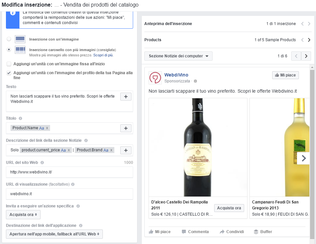Click info icon next to Destinazione del link
Screen dimensions: 316x244
pyautogui.click(x=81, y=226)
